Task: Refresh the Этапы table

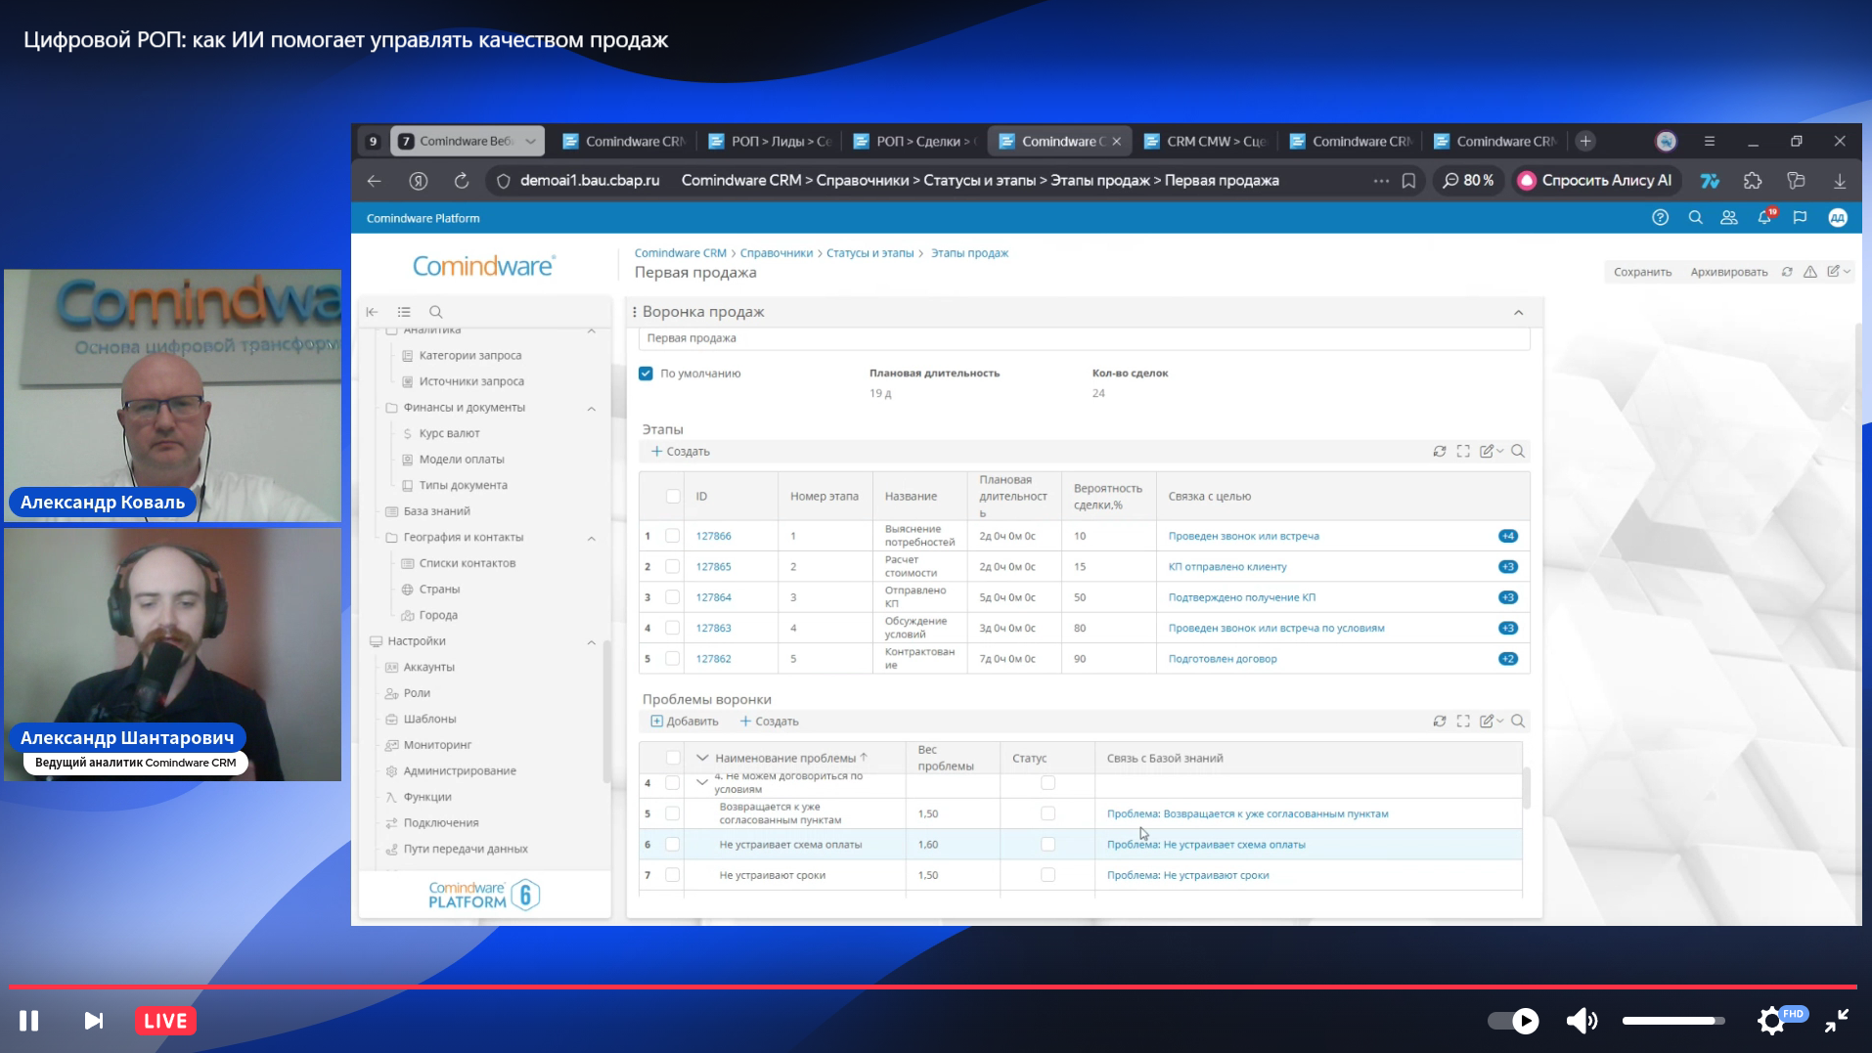Action: coord(1440,452)
